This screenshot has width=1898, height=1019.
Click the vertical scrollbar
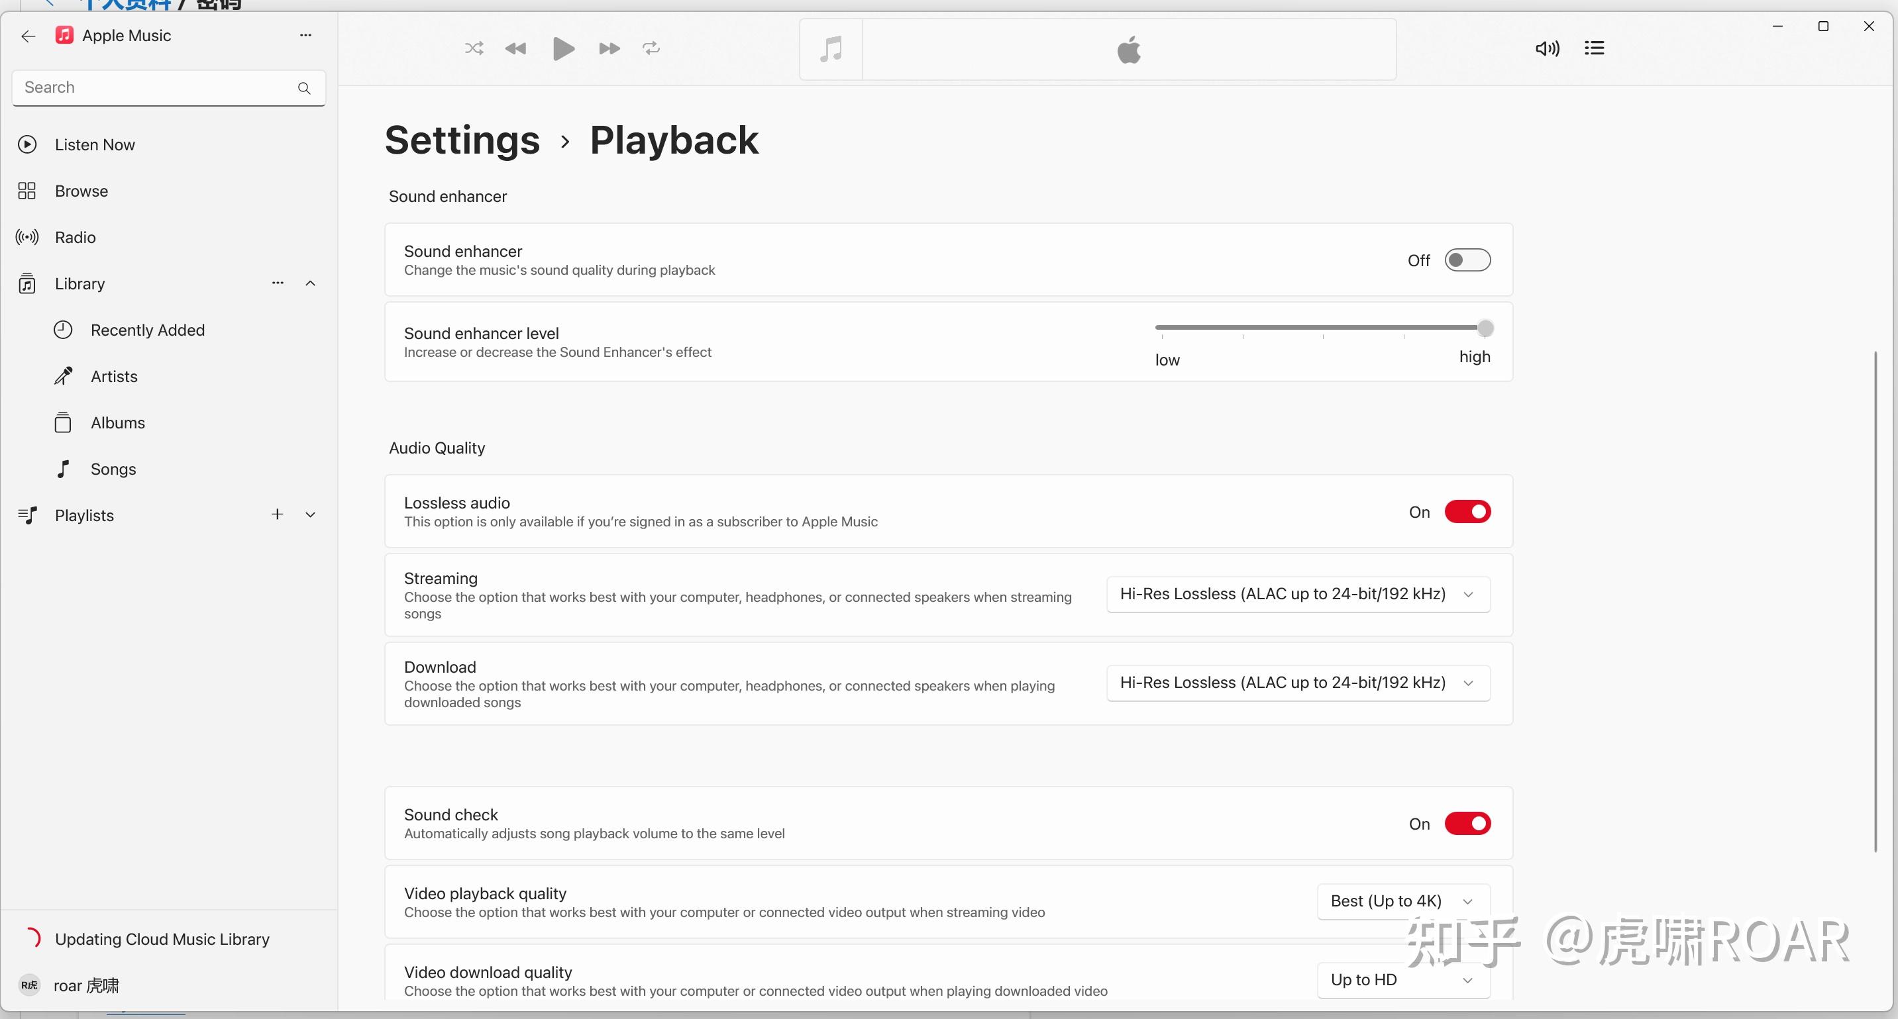tap(1876, 601)
